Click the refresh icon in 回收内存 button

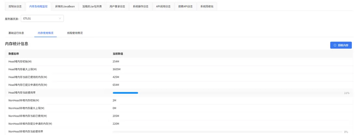(x=335, y=45)
